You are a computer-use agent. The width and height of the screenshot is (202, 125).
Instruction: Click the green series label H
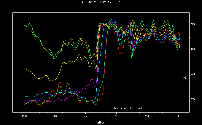point(179,47)
